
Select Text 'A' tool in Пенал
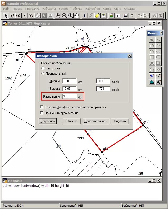[152, 63]
